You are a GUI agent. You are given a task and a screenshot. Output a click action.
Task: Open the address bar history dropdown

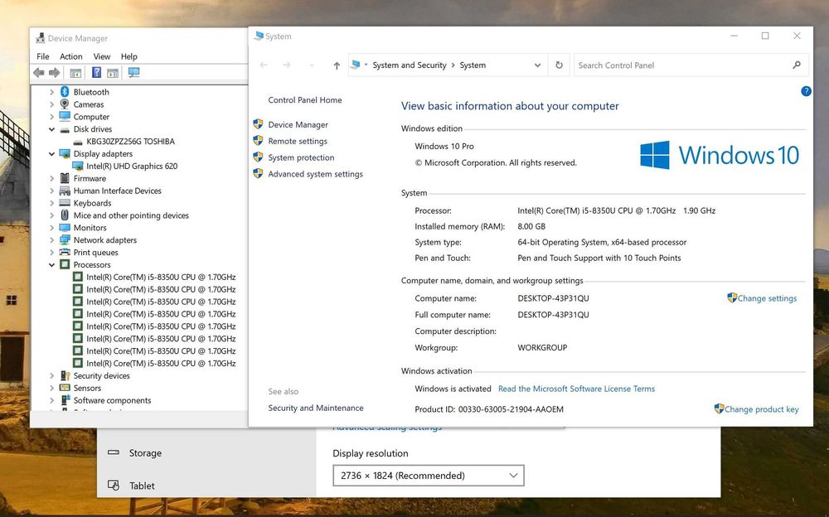[537, 65]
